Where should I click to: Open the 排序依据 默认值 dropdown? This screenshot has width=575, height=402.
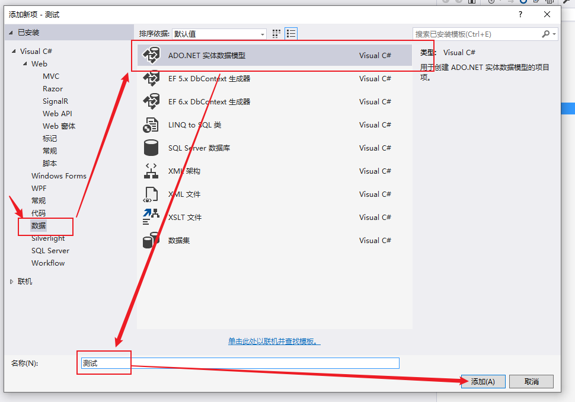(219, 34)
